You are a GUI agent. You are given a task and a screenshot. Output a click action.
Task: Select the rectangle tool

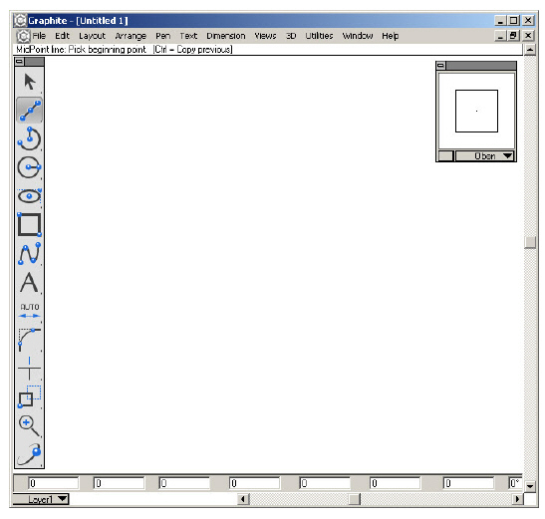pyautogui.click(x=30, y=224)
